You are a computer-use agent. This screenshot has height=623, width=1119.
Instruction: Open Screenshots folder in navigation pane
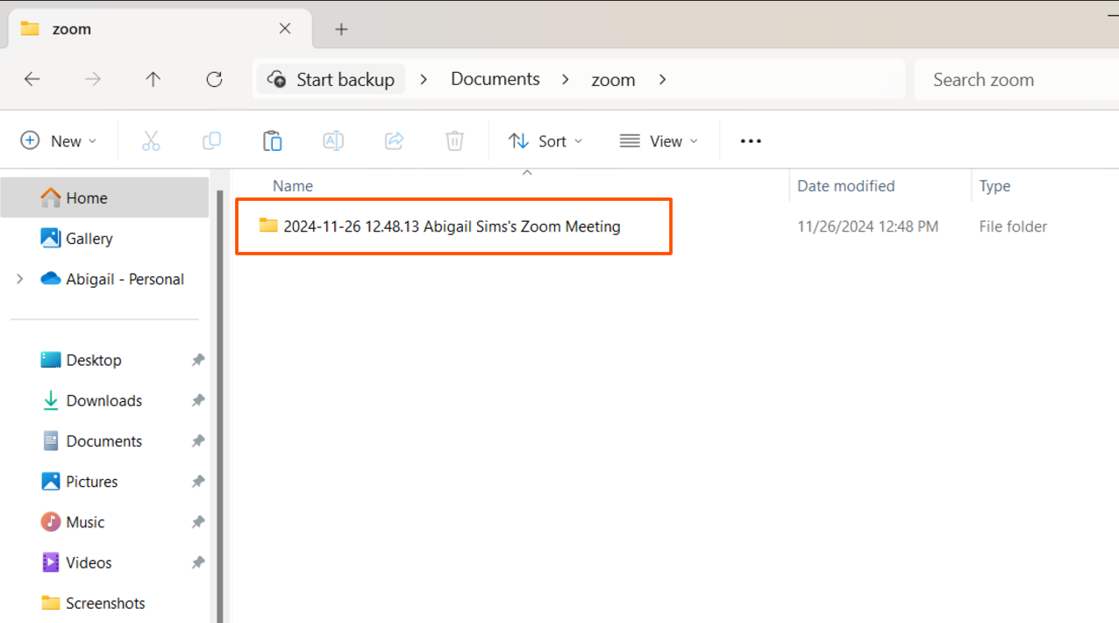coord(104,603)
